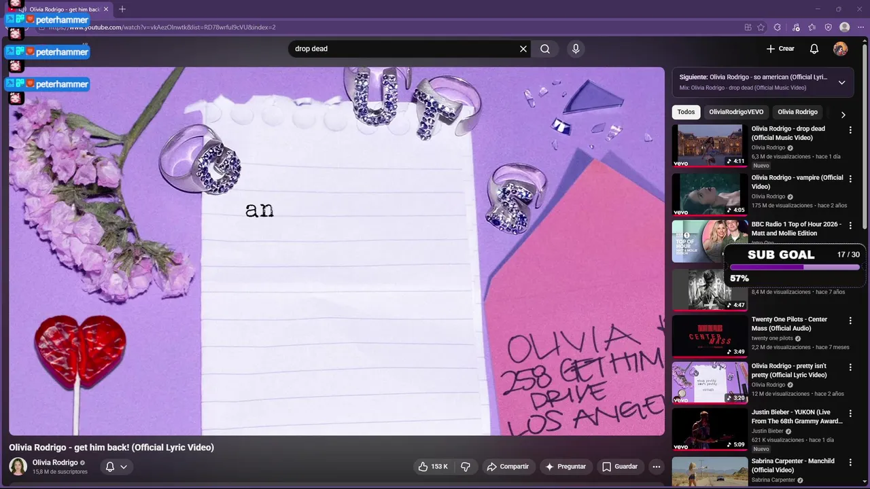The image size is (870, 489).
Task: Start voice search with the microphone icon
Action: click(576, 49)
